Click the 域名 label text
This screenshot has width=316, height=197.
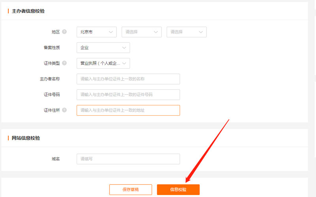[x=56, y=159]
